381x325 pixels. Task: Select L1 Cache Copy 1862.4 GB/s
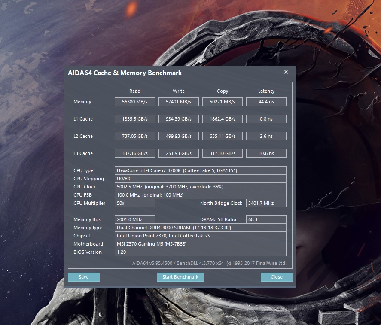(223, 119)
